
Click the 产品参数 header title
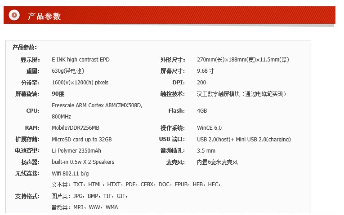pyautogui.click(x=44, y=16)
